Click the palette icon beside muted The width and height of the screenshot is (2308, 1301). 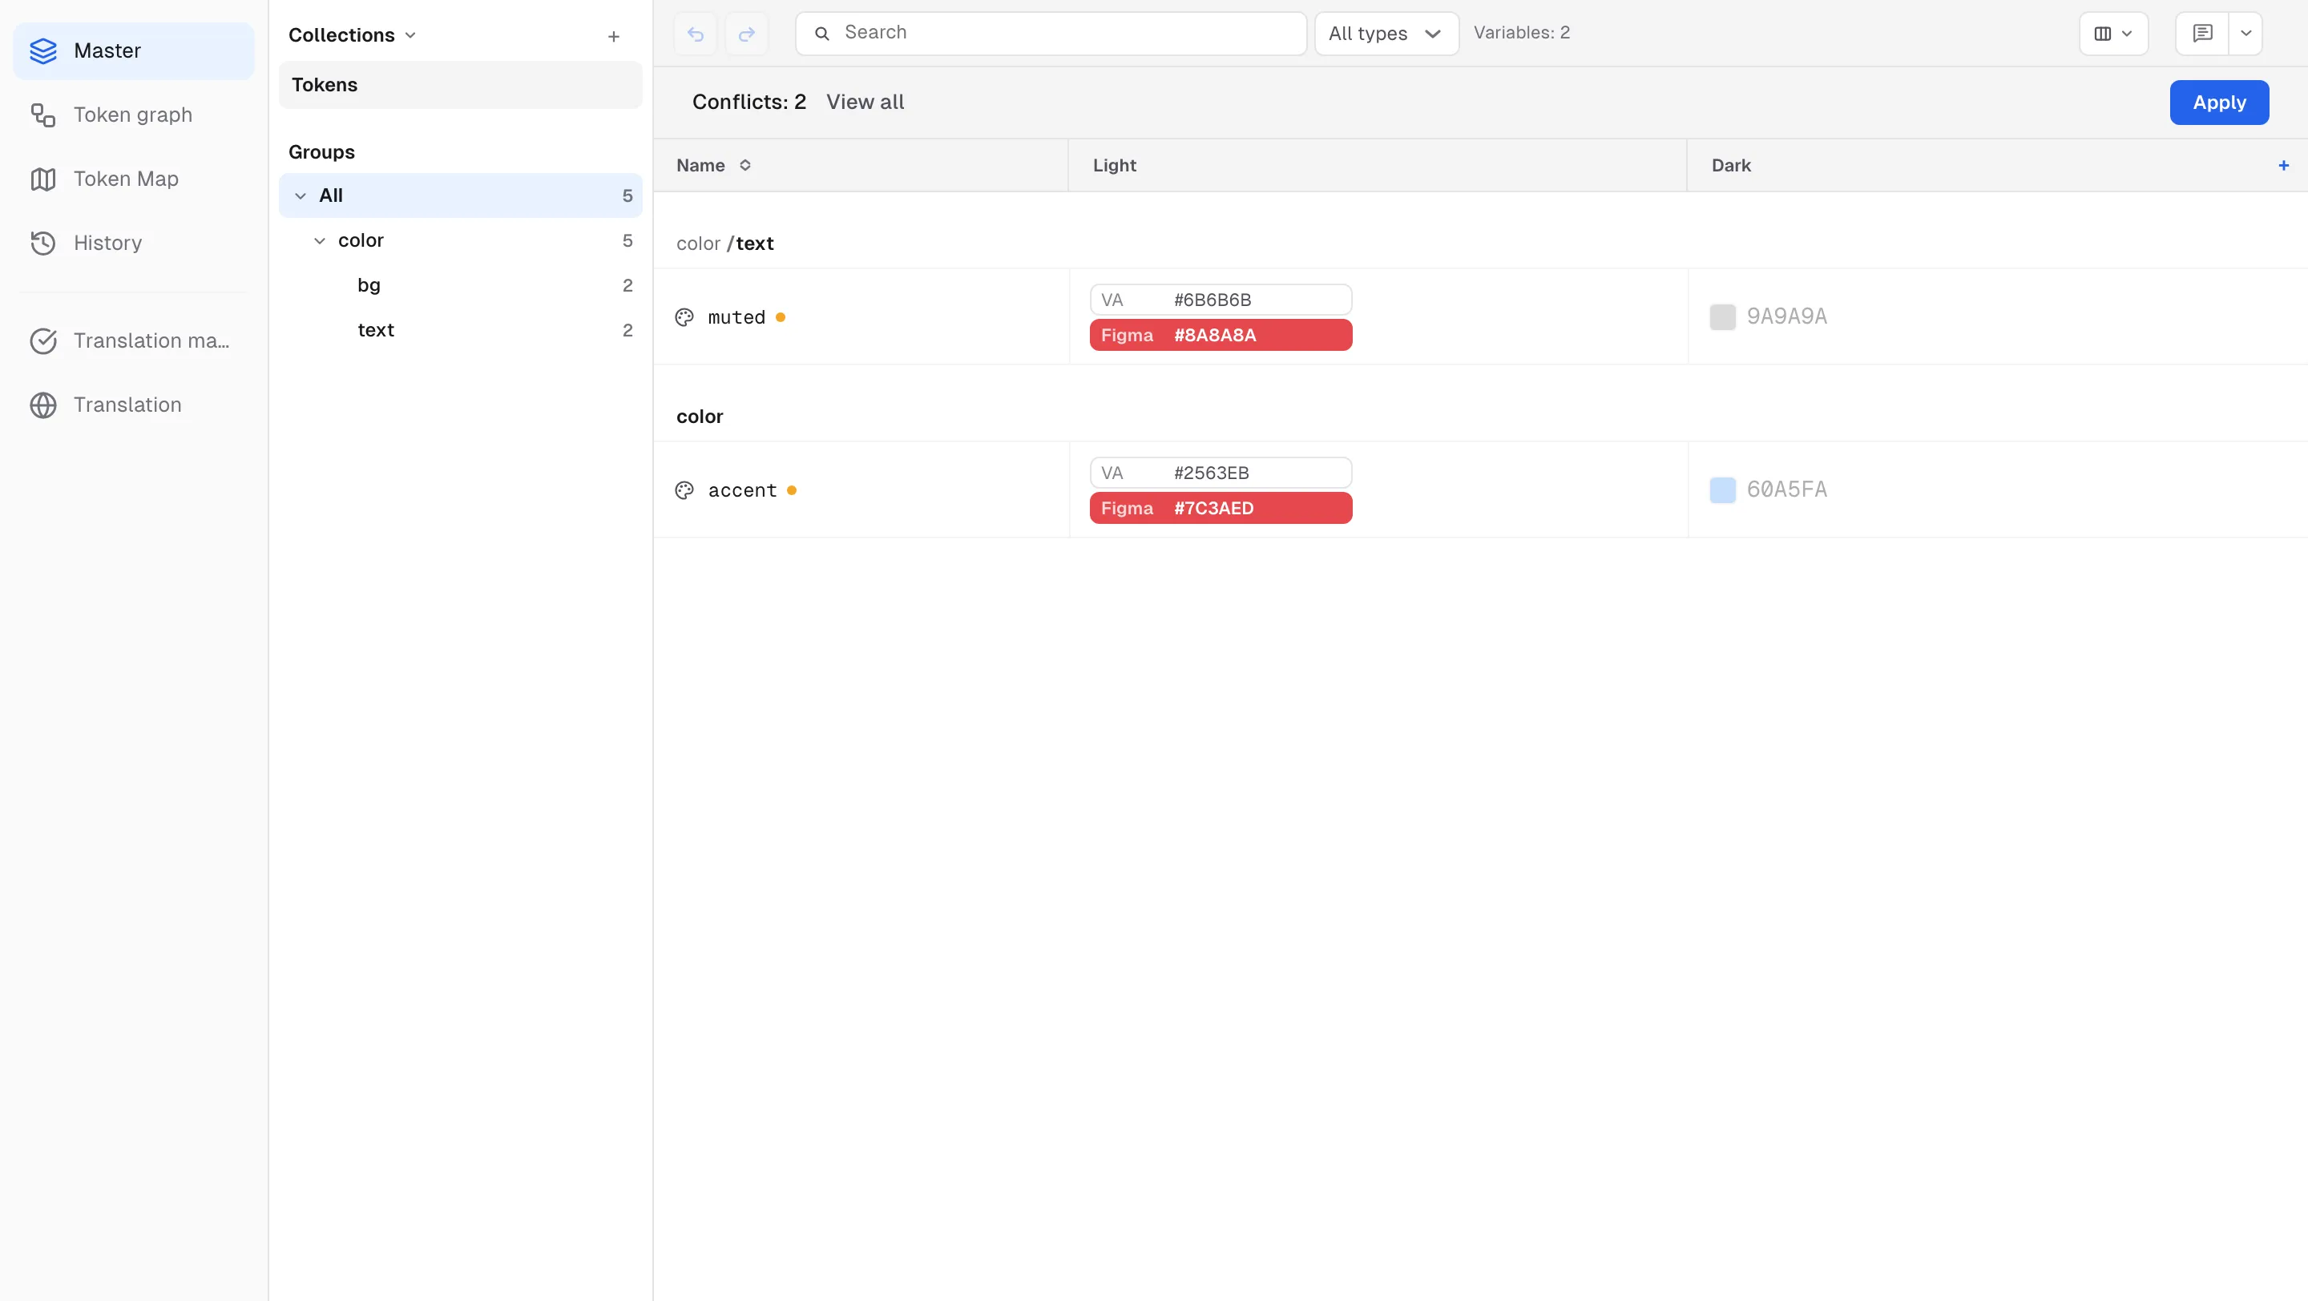pyautogui.click(x=684, y=317)
